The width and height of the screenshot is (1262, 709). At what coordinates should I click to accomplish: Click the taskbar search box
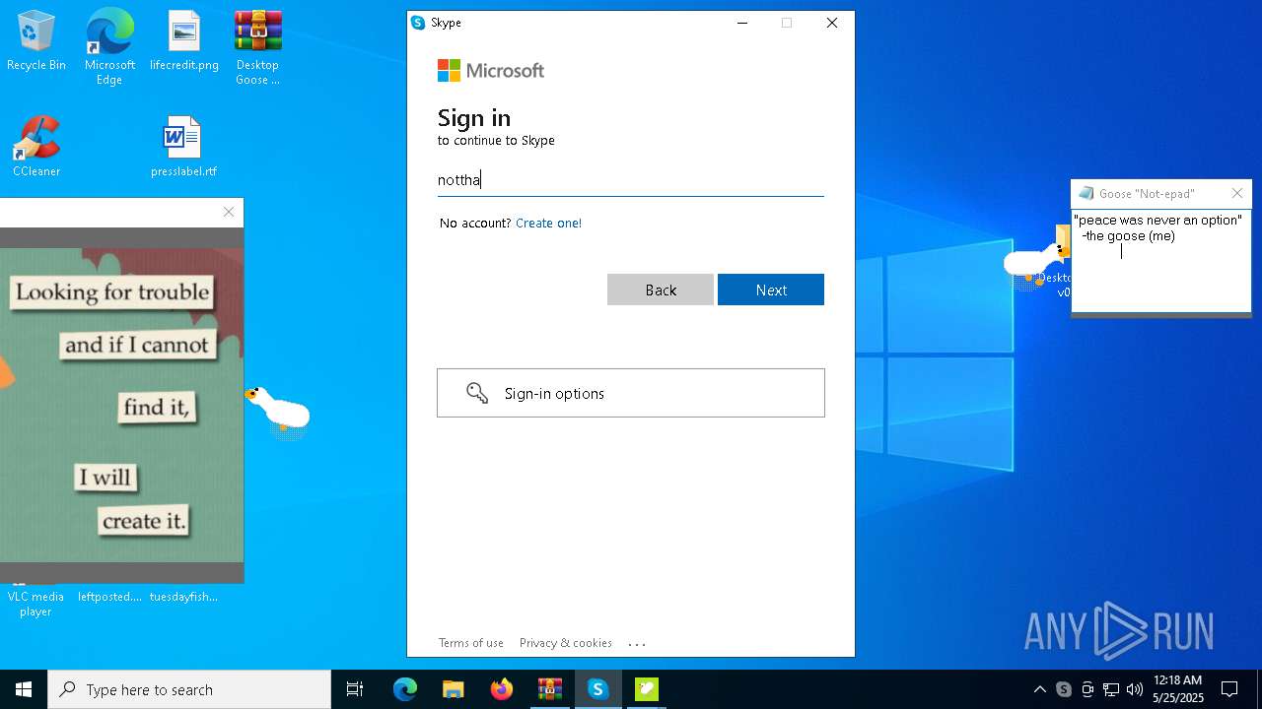pyautogui.click(x=189, y=689)
